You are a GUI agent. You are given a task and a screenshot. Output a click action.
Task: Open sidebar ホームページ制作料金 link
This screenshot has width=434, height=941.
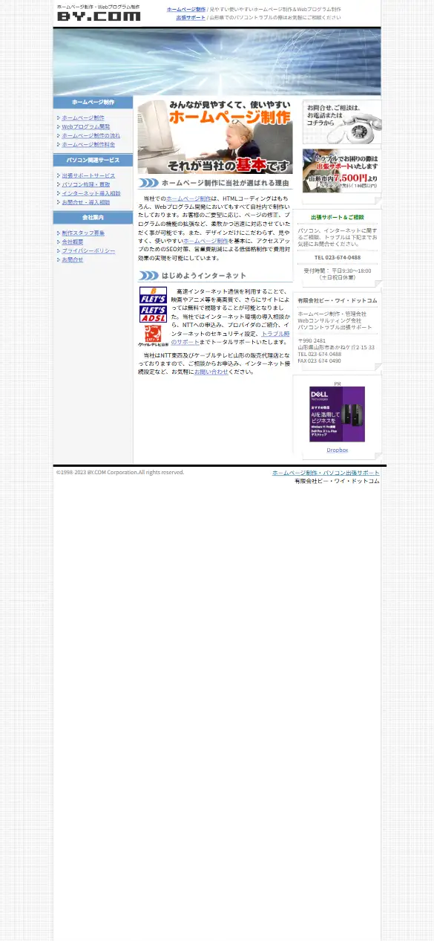(x=88, y=144)
